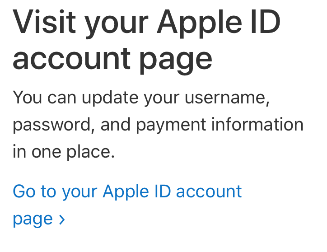Click the word 'username' in the description
327x252 pixels.
coord(227,98)
